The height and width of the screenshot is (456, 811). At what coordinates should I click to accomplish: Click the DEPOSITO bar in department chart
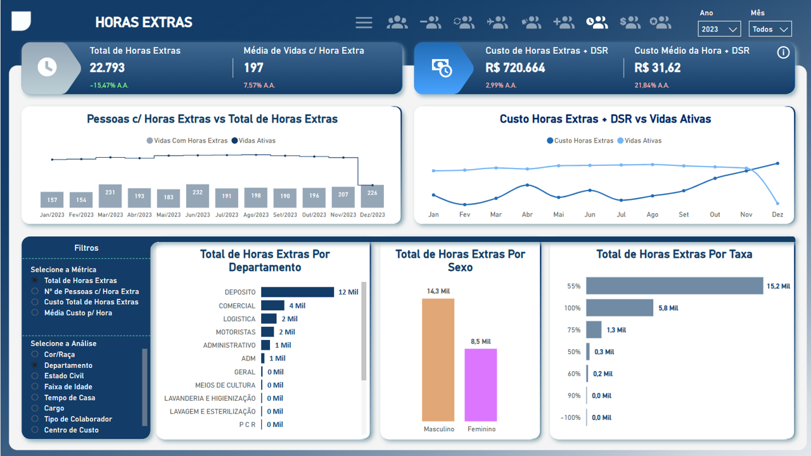click(297, 292)
